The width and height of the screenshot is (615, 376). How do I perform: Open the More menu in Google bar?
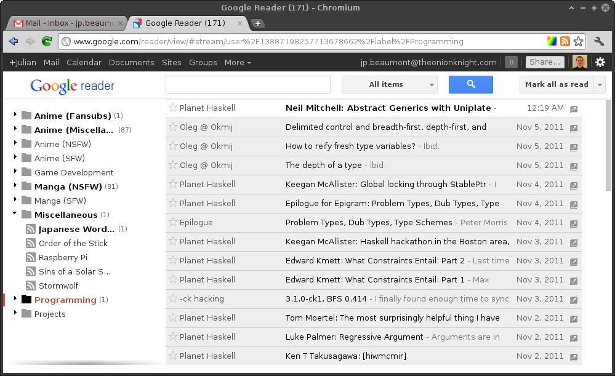tap(237, 62)
